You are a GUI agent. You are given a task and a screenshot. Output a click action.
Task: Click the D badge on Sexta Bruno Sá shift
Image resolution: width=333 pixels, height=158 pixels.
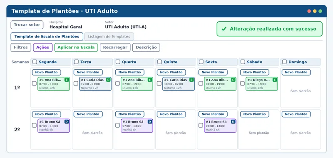click(233, 122)
